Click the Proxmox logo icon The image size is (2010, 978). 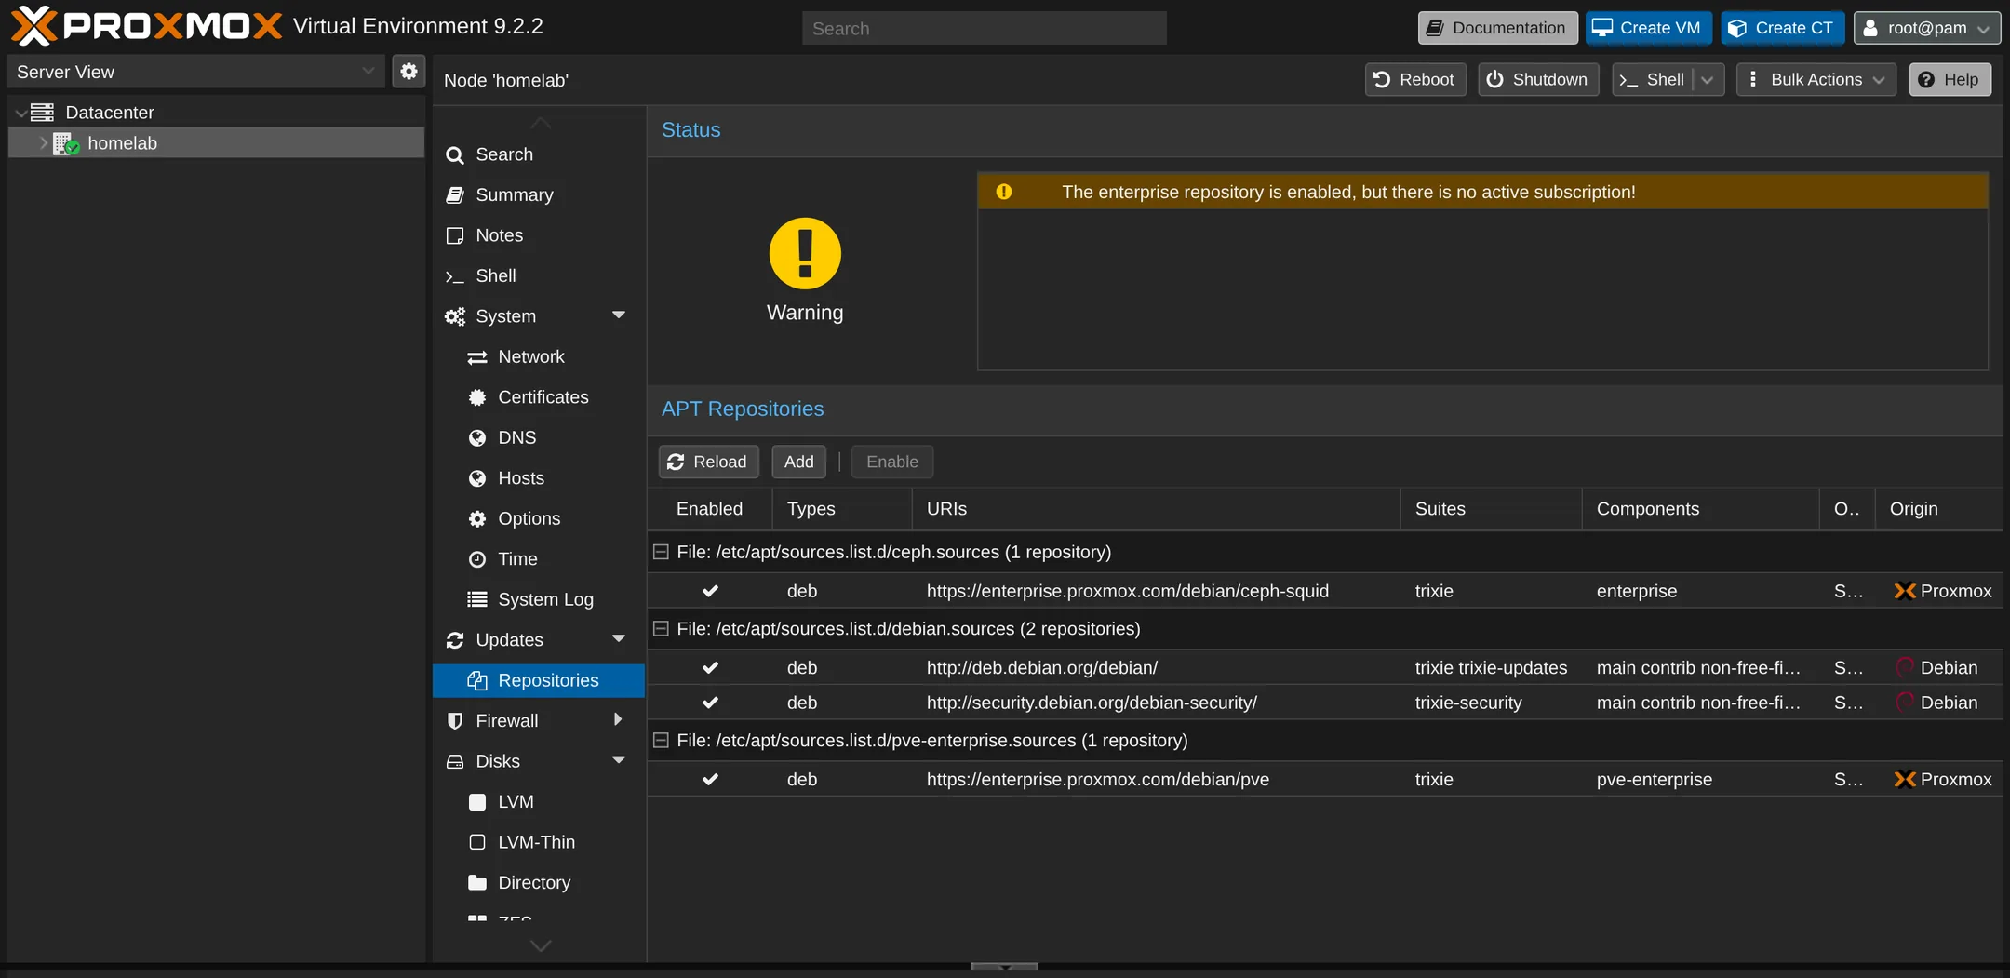33,25
